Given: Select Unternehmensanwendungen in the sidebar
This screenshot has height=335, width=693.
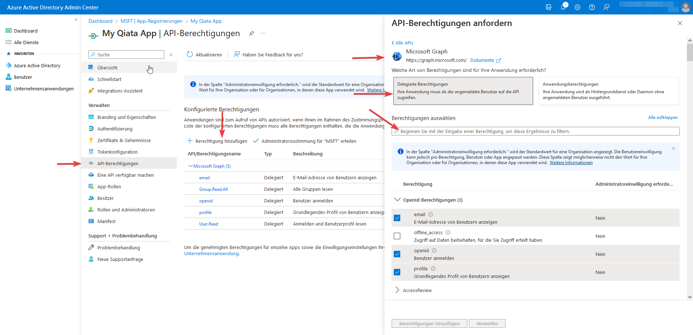Looking at the screenshot, I should click(x=44, y=88).
